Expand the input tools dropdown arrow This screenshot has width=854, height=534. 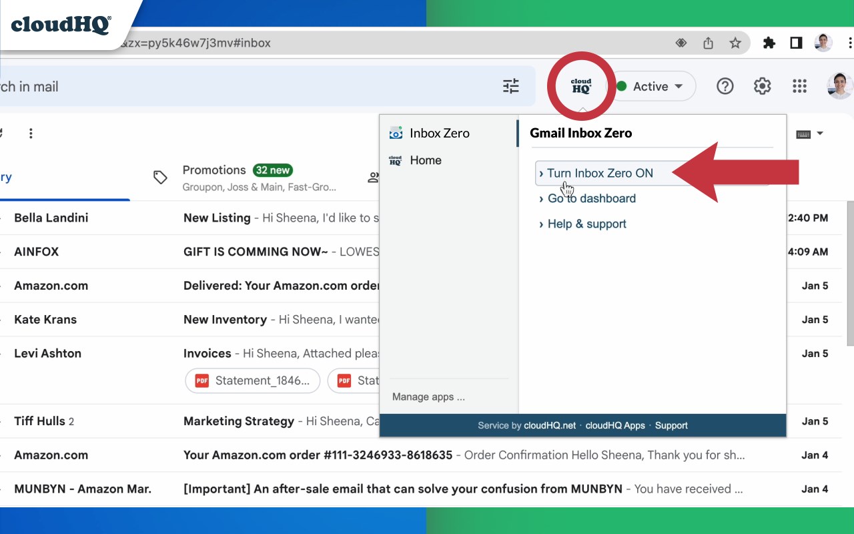click(x=820, y=133)
